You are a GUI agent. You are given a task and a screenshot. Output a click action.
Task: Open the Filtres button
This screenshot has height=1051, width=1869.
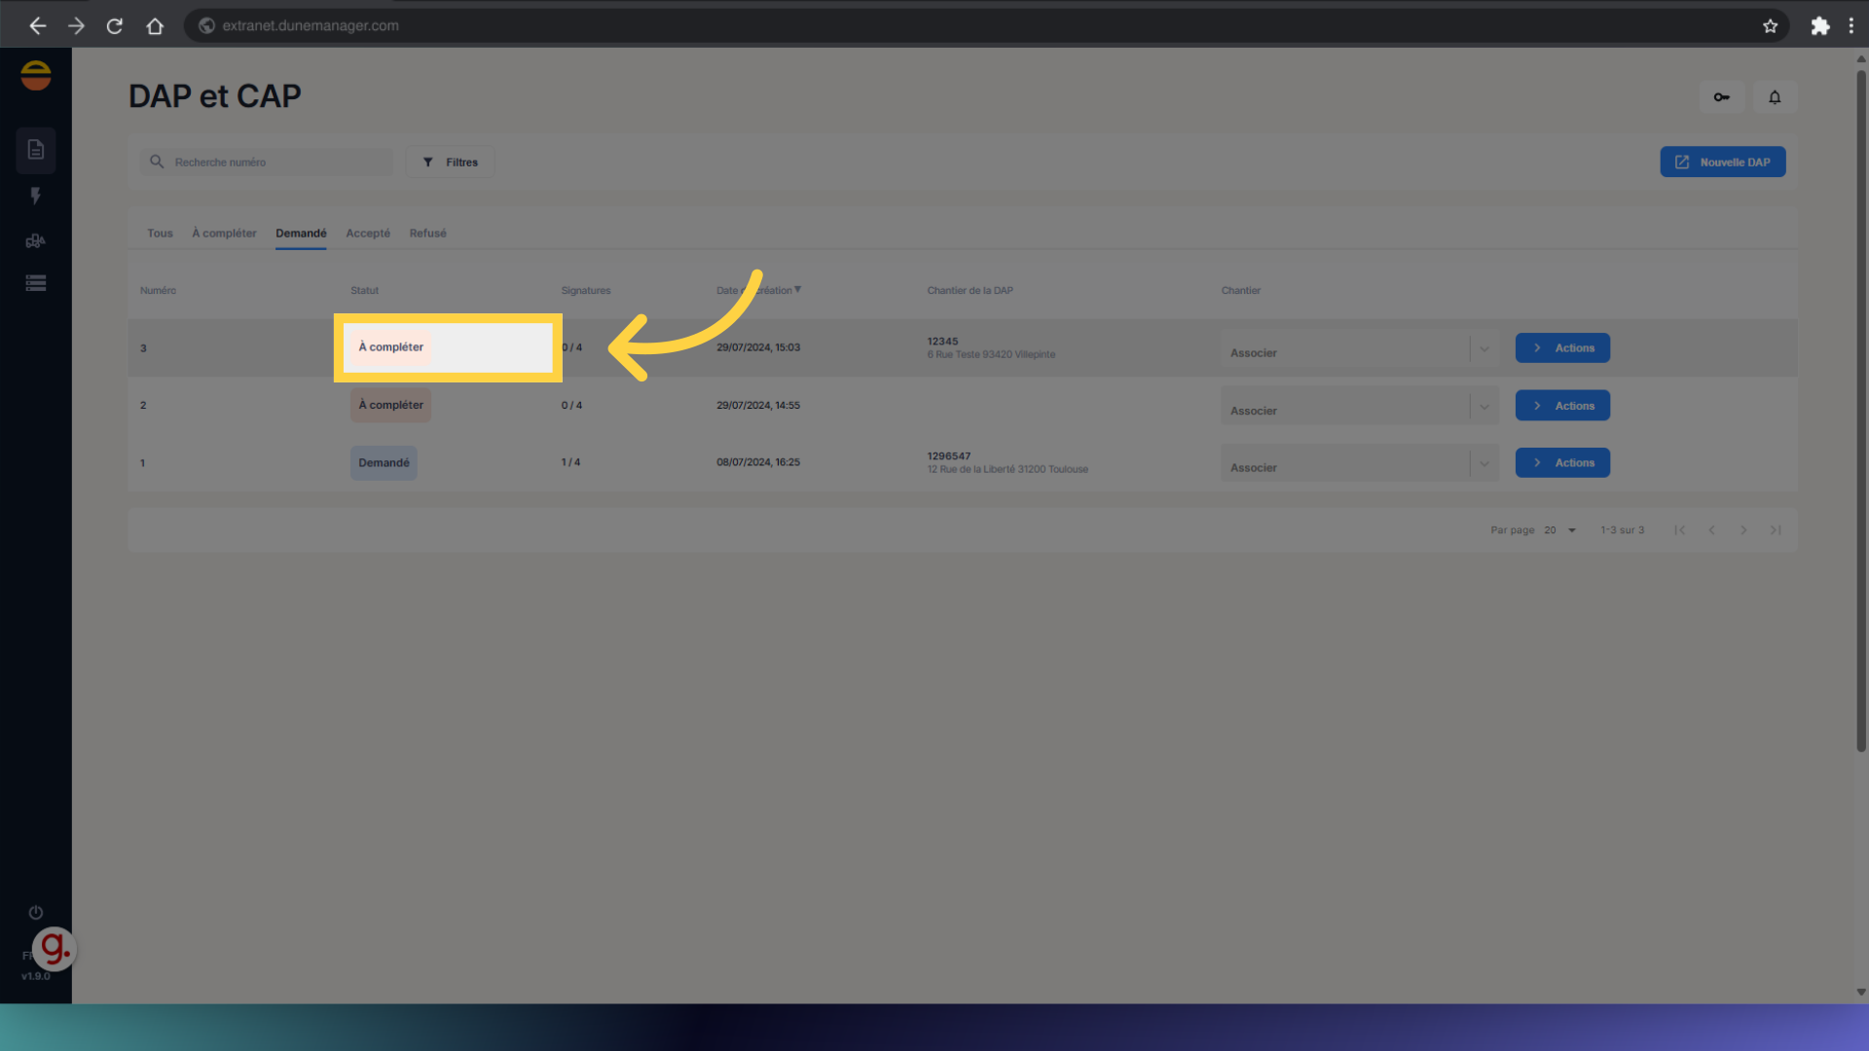click(451, 163)
